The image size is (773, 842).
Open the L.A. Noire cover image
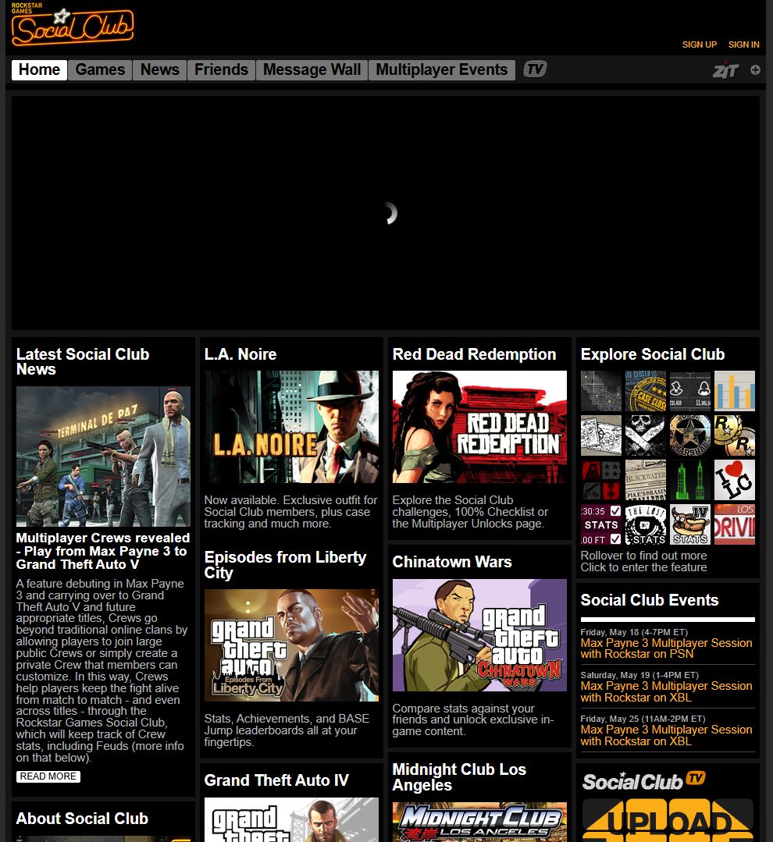coord(292,427)
